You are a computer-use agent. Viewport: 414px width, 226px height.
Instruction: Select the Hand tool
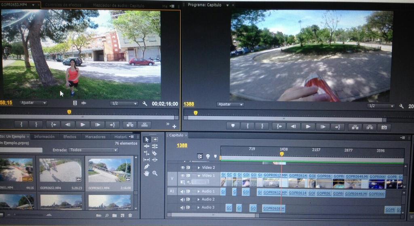(x=146, y=173)
